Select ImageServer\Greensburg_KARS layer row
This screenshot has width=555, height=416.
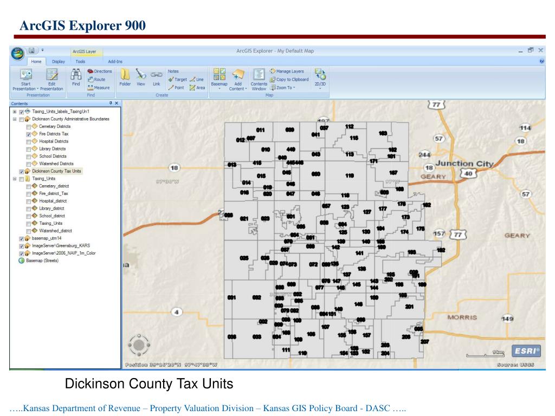pos(61,245)
